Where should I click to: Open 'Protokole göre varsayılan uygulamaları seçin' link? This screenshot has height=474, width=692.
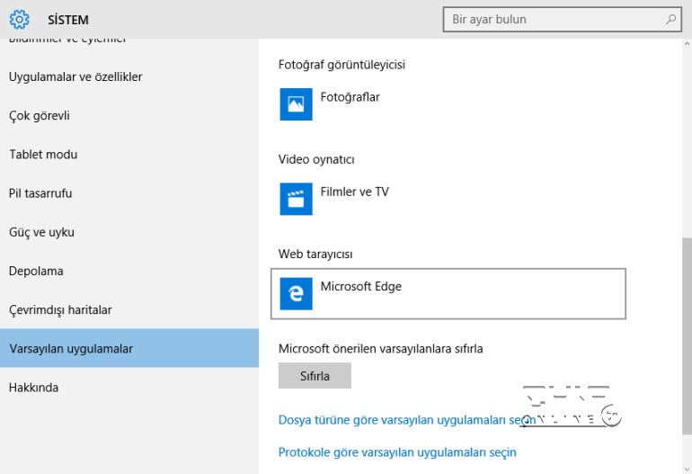pos(397,452)
